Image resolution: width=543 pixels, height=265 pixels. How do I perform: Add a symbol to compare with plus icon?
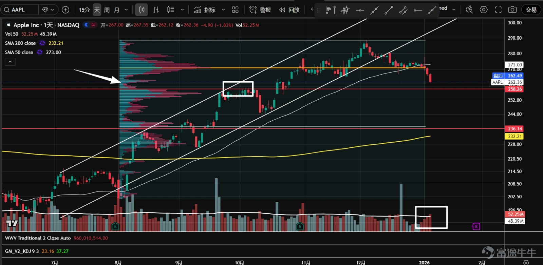click(65, 10)
